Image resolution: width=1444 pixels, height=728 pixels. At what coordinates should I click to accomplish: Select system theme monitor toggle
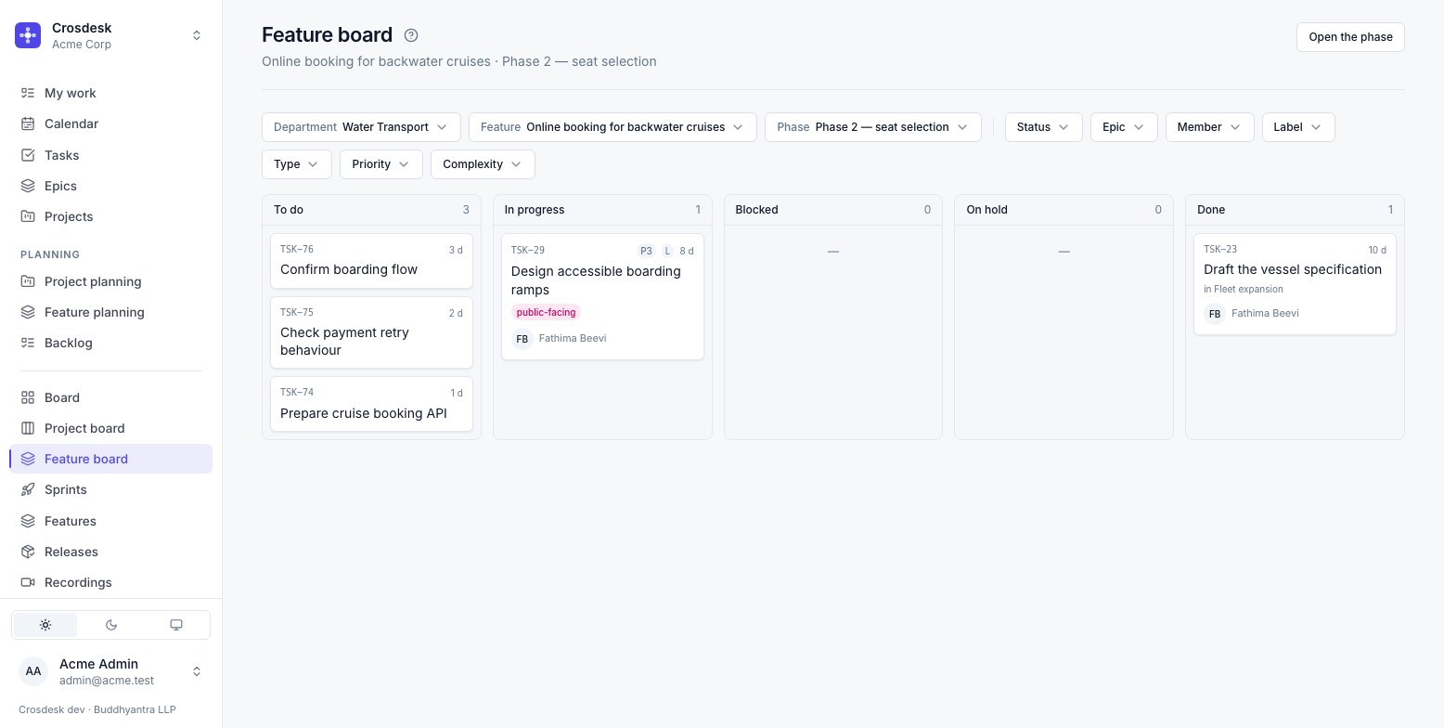click(x=176, y=625)
